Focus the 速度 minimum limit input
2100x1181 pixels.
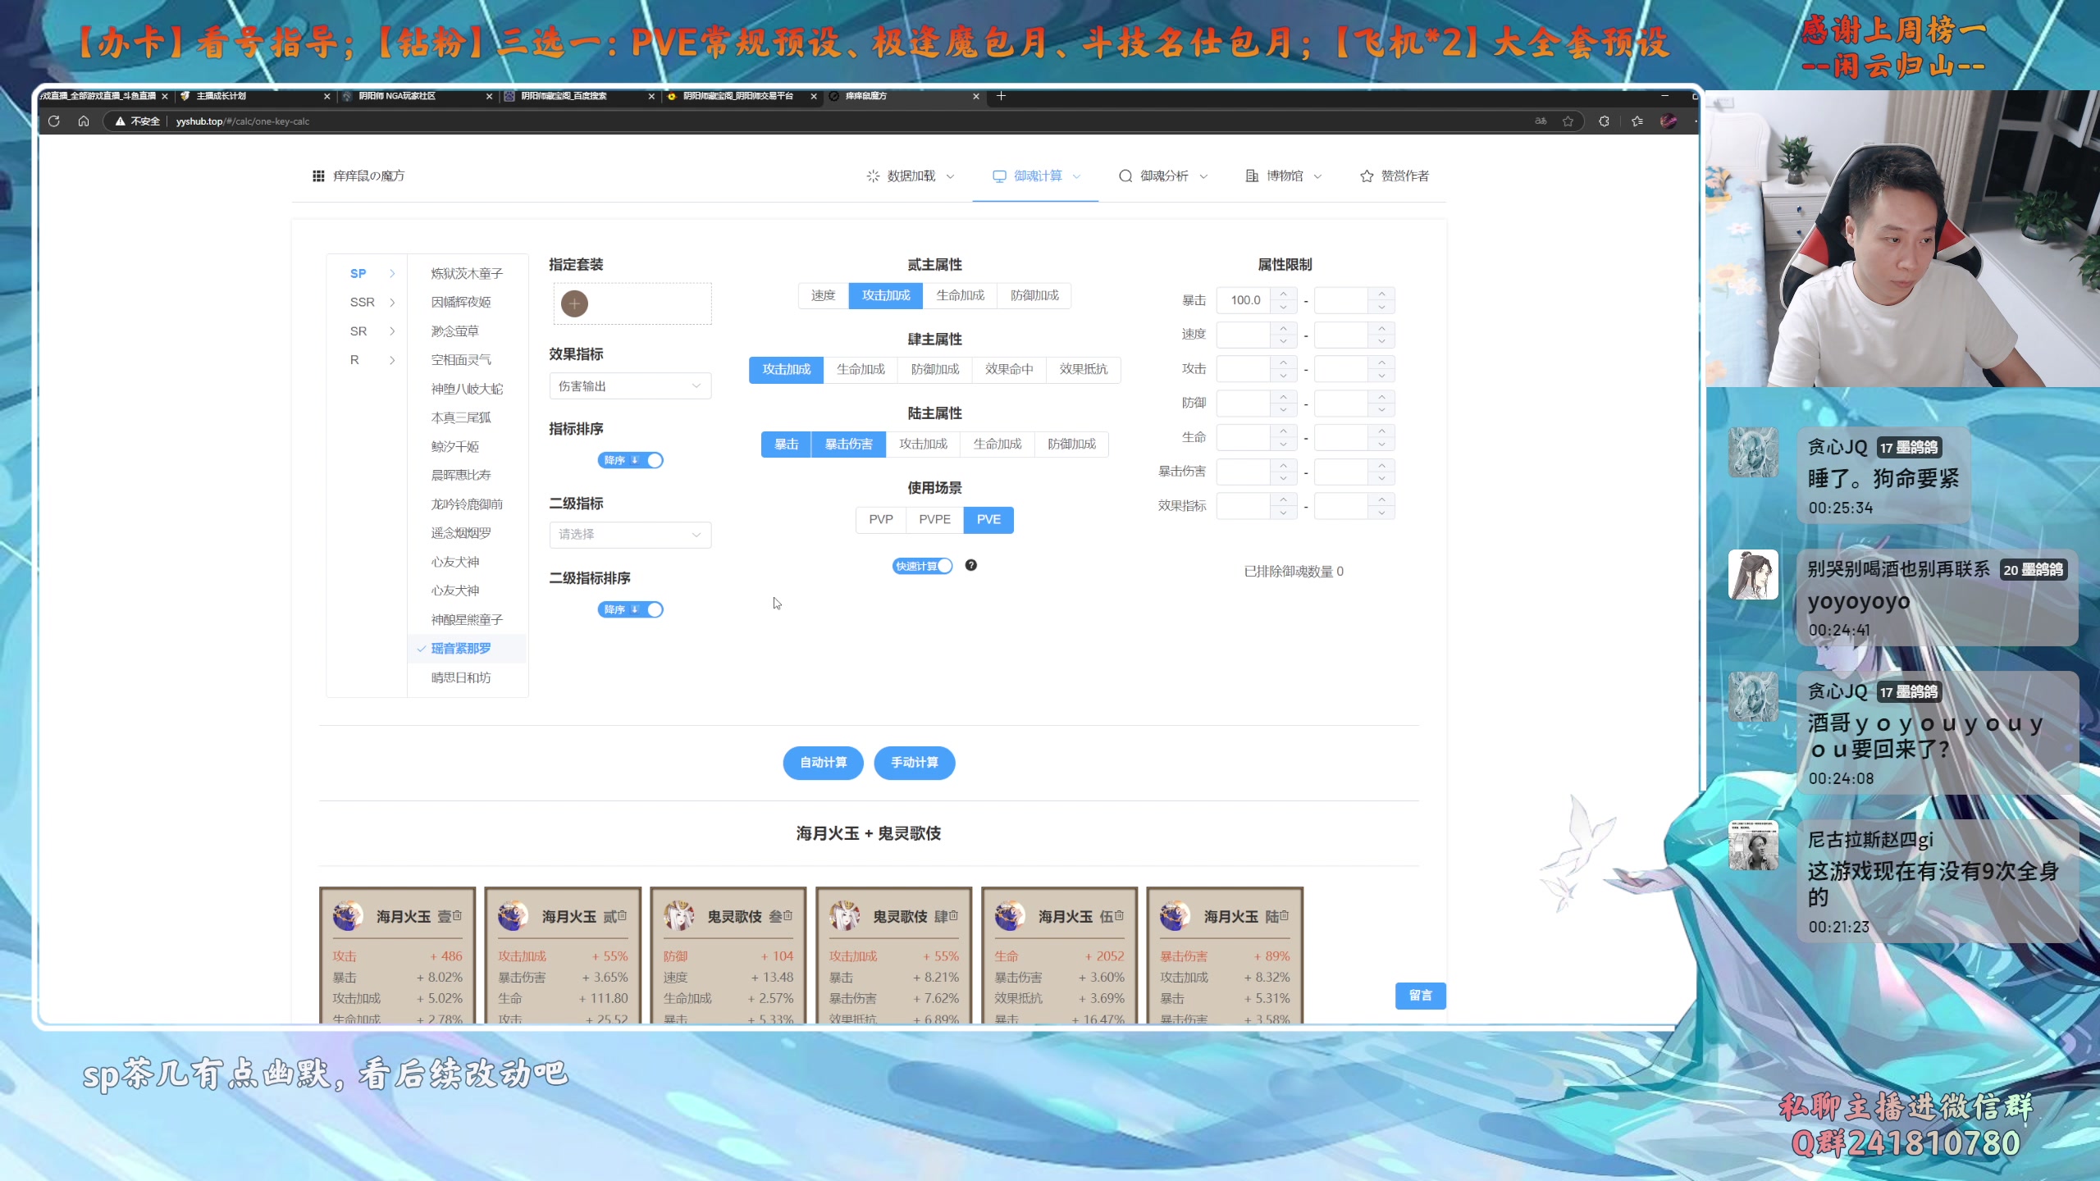tap(1244, 335)
